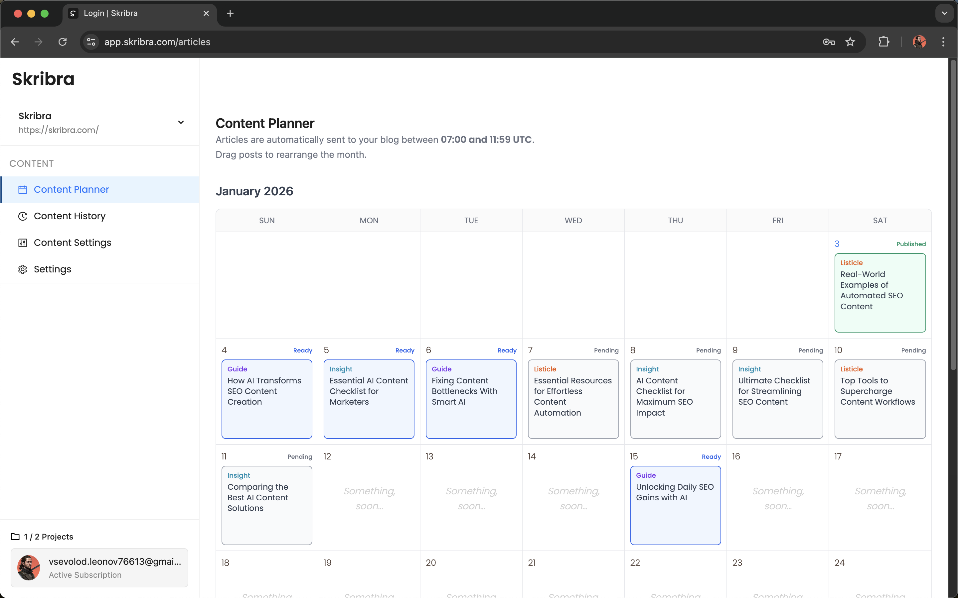This screenshot has height=598, width=958.
Task: Click the Content History clock icon
Action: pos(23,216)
